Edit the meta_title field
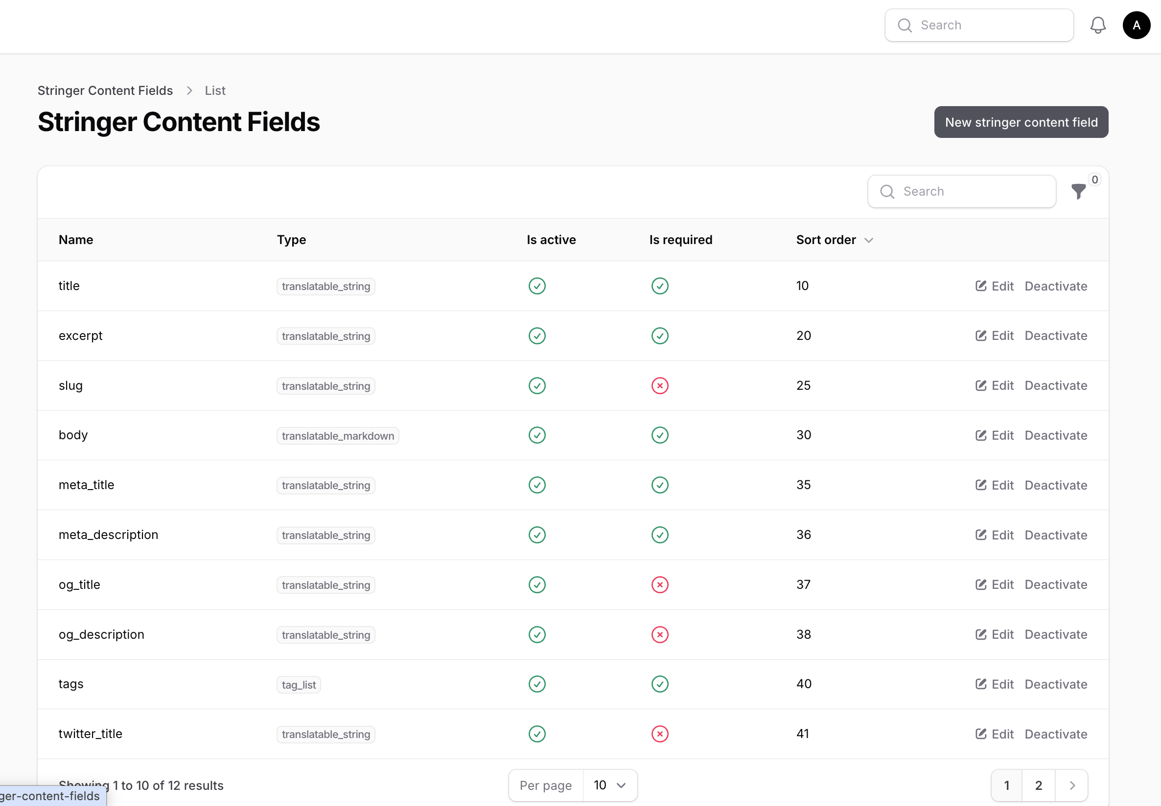 point(994,485)
